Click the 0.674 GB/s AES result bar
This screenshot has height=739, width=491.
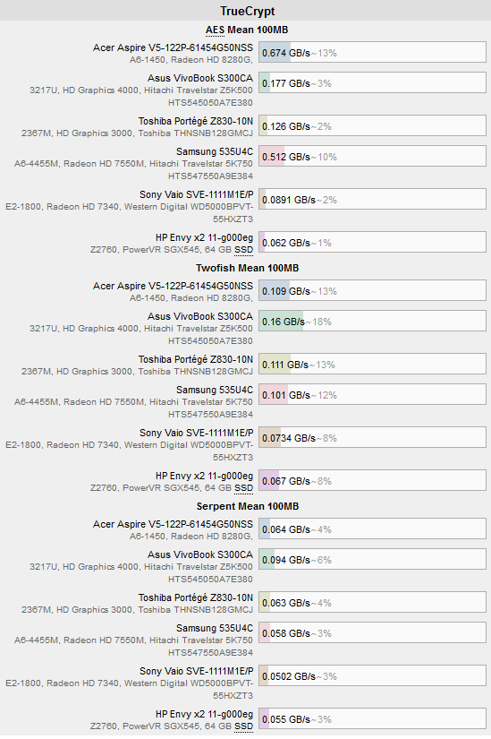coord(372,52)
